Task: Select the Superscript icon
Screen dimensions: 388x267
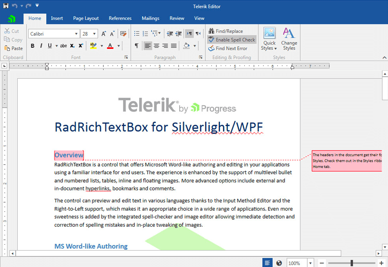Action: (x=80, y=46)
